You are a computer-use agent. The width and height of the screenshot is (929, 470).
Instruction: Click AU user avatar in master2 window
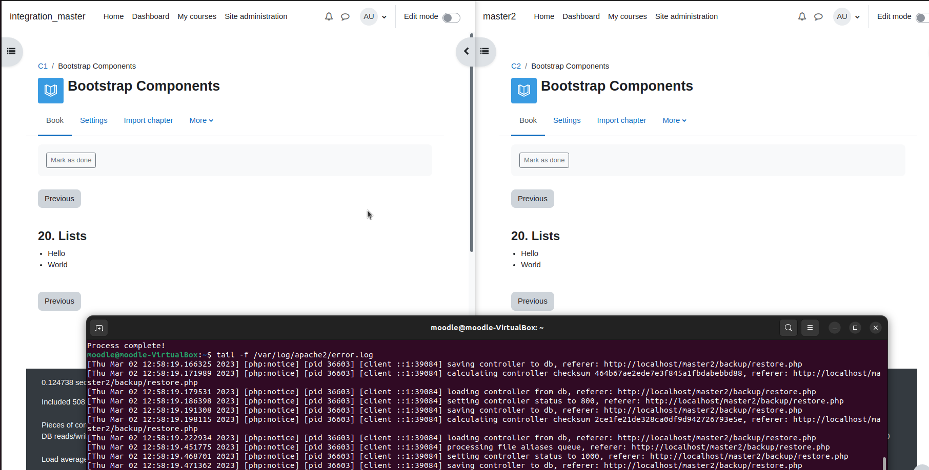tap(842, 16)
